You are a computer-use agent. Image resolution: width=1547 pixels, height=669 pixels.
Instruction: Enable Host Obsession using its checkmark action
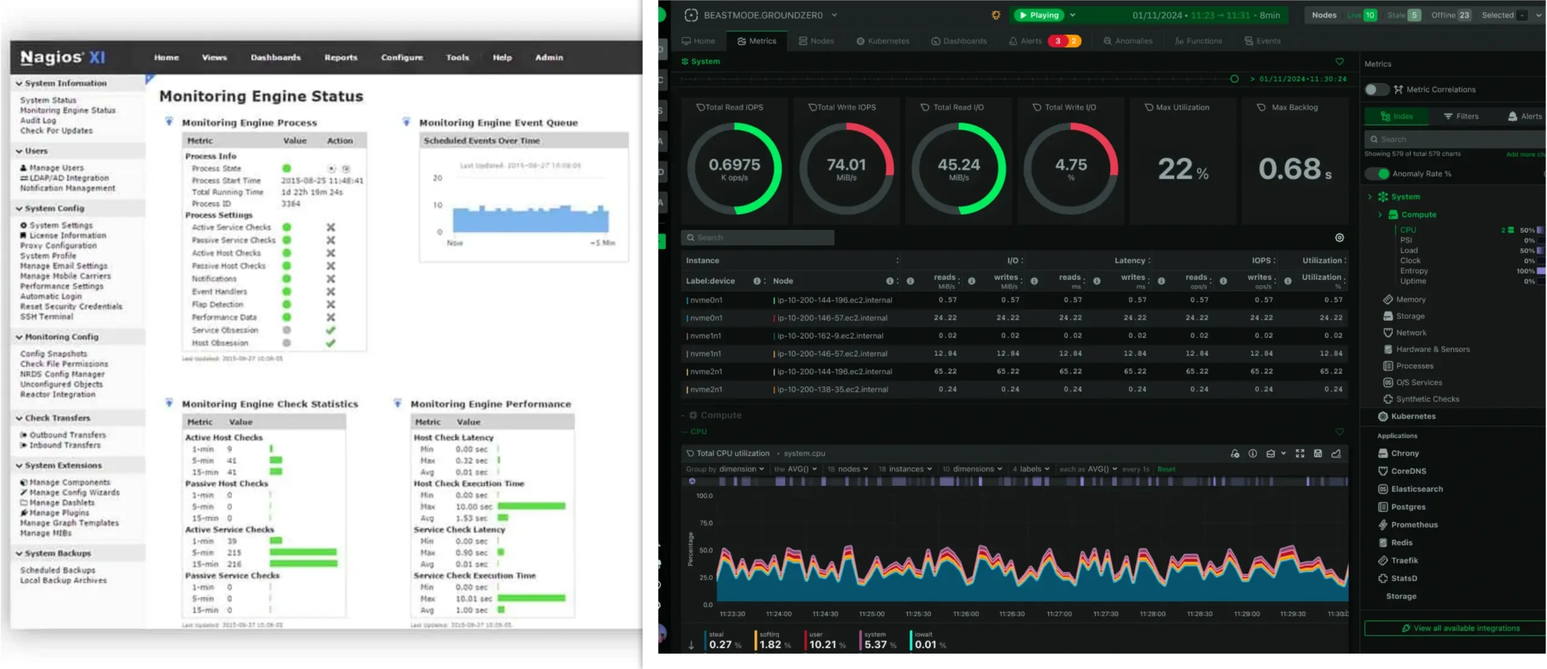[x=331, y=343]
